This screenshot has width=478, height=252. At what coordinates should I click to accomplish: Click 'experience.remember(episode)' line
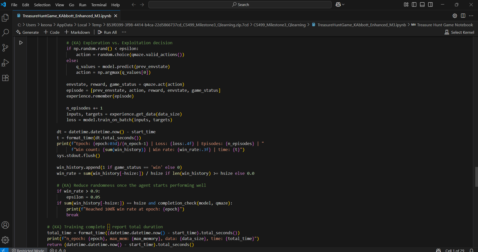coord(100,96)
